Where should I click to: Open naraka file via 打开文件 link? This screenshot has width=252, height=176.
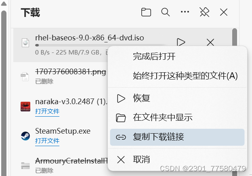[x=47, y=111]
